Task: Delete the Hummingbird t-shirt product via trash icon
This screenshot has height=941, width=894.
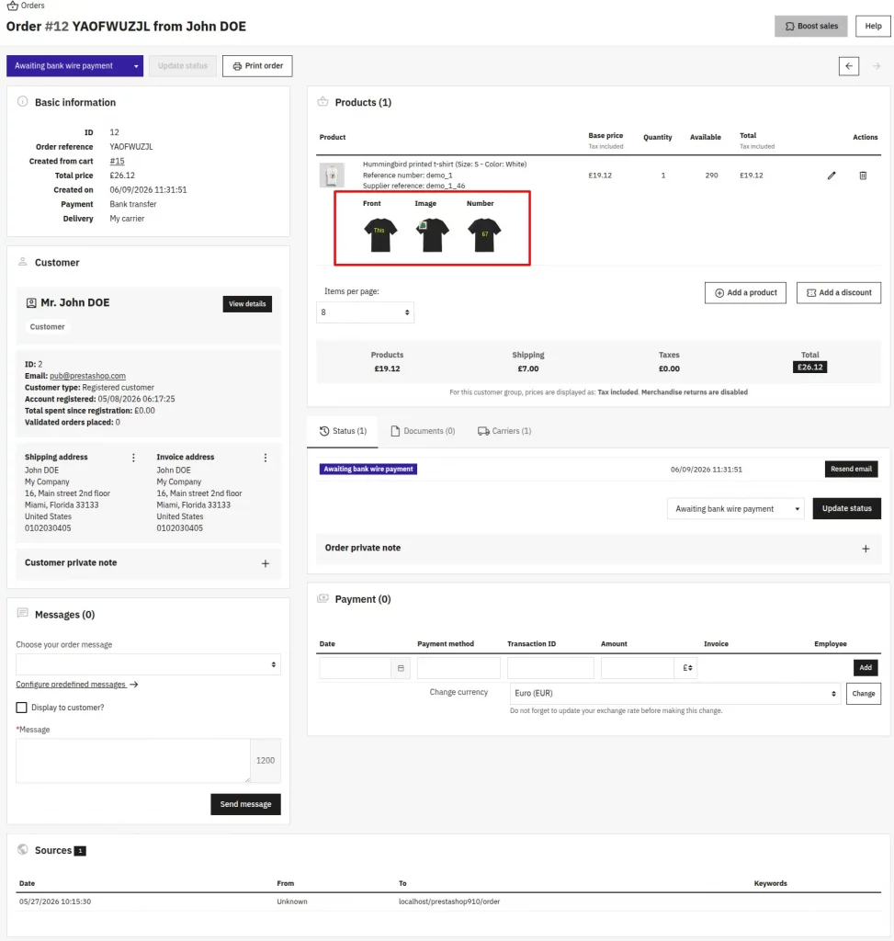Action: coord(863,176)
